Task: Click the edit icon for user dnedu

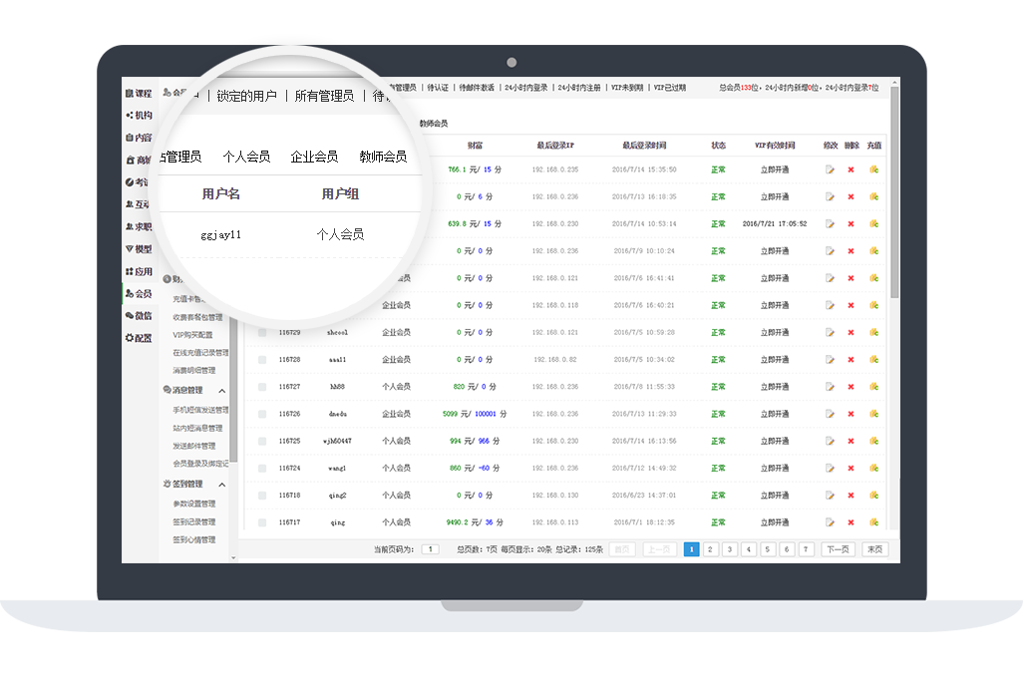Action: click(830, 414)
